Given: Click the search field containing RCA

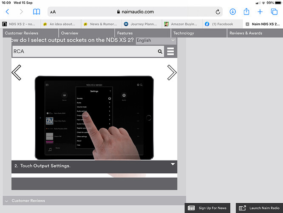Looking at the screenshot, I should coord(84,52).
